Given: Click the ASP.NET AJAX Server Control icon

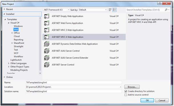Looking at the screenshot, I should point(47,51).
